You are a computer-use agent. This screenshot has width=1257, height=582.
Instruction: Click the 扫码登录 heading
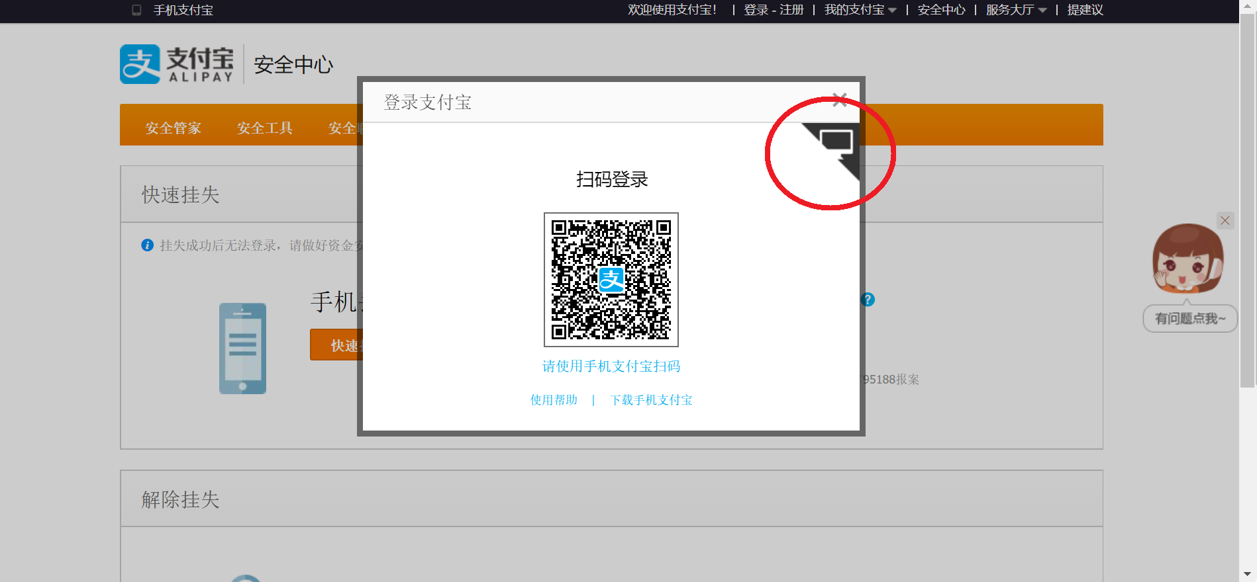click(612, 179)
